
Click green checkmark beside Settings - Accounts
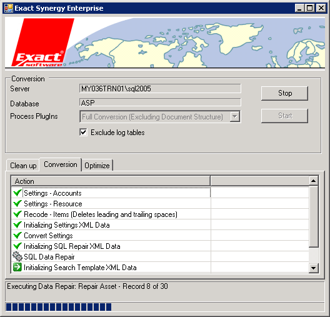17,193
